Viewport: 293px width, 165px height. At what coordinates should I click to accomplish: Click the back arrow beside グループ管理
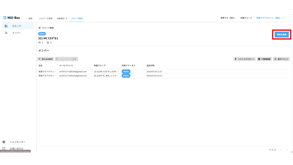(40, 28)
